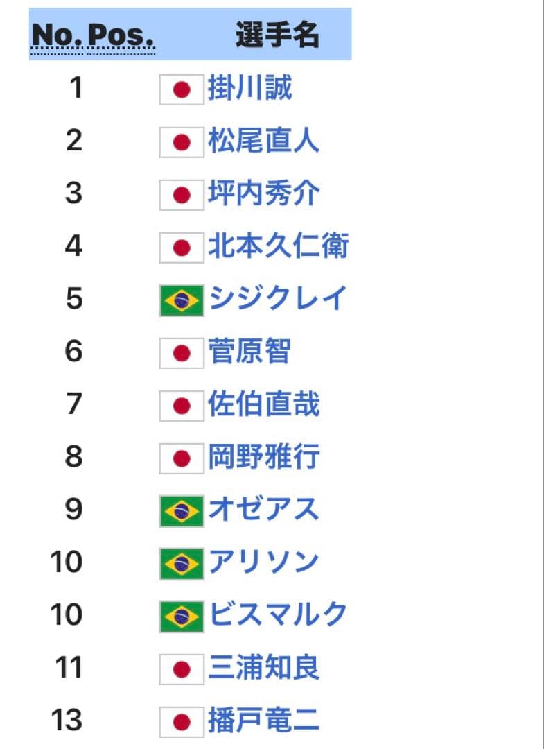The height and width of the screenshot is (749, 544).
Task: Click the Brazil flag beside アリソン
Action: point(182,564)
